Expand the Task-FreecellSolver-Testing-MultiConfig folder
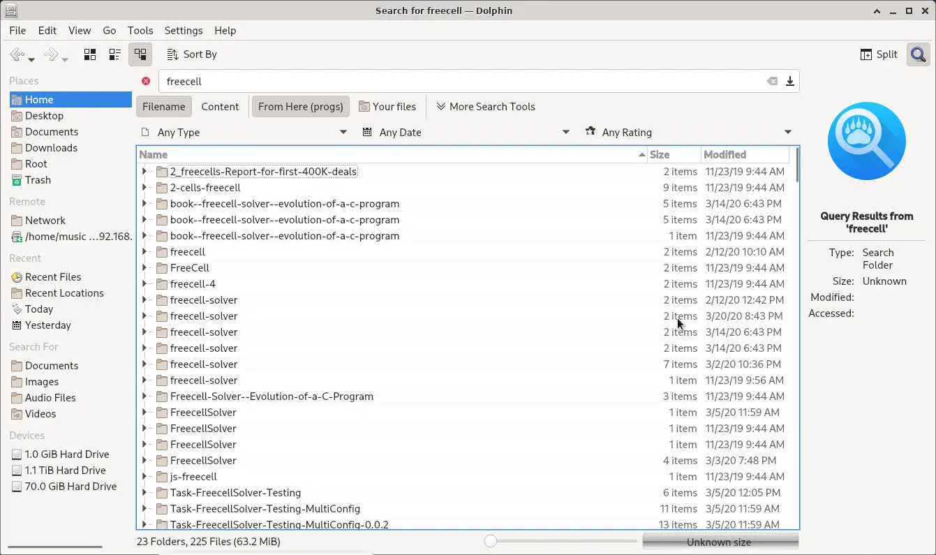Screen dimensions: 936x555 click(x=144, y=509)
